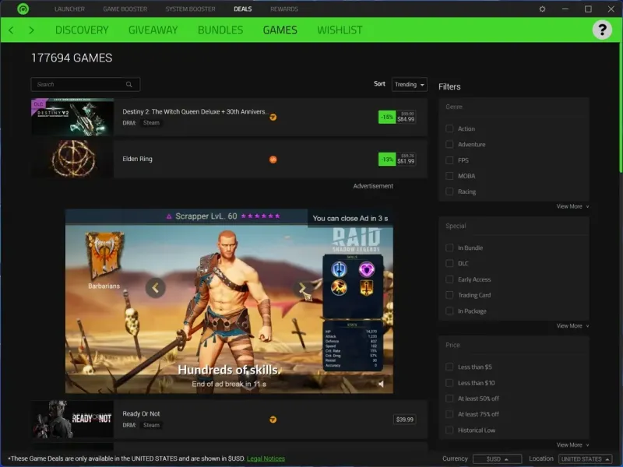Select the Games section
Screen dimensions: 623x467
(280, 30)
